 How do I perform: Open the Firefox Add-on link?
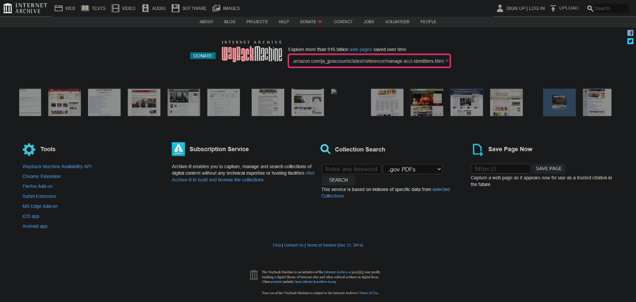click(x=38, y=186)
